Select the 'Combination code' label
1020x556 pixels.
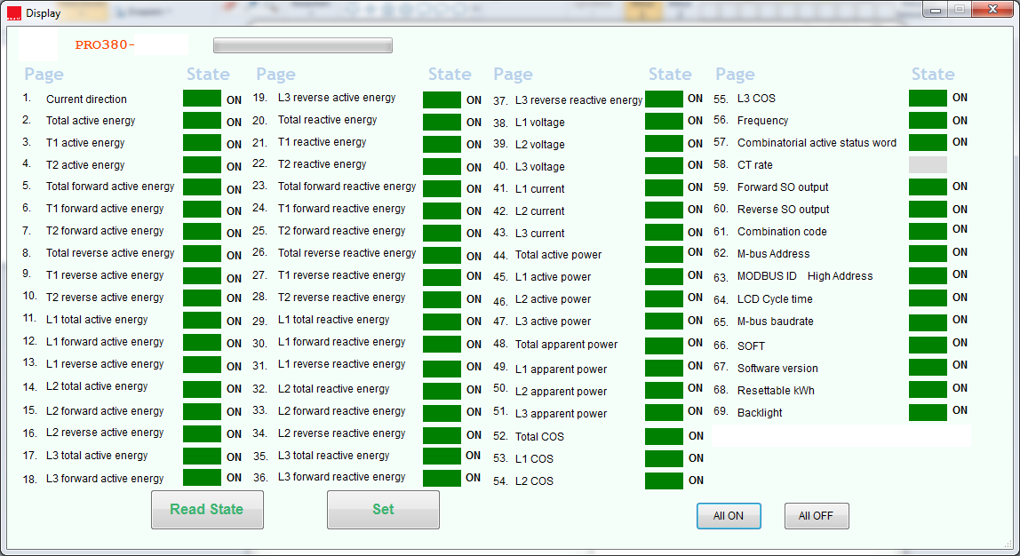782,232
